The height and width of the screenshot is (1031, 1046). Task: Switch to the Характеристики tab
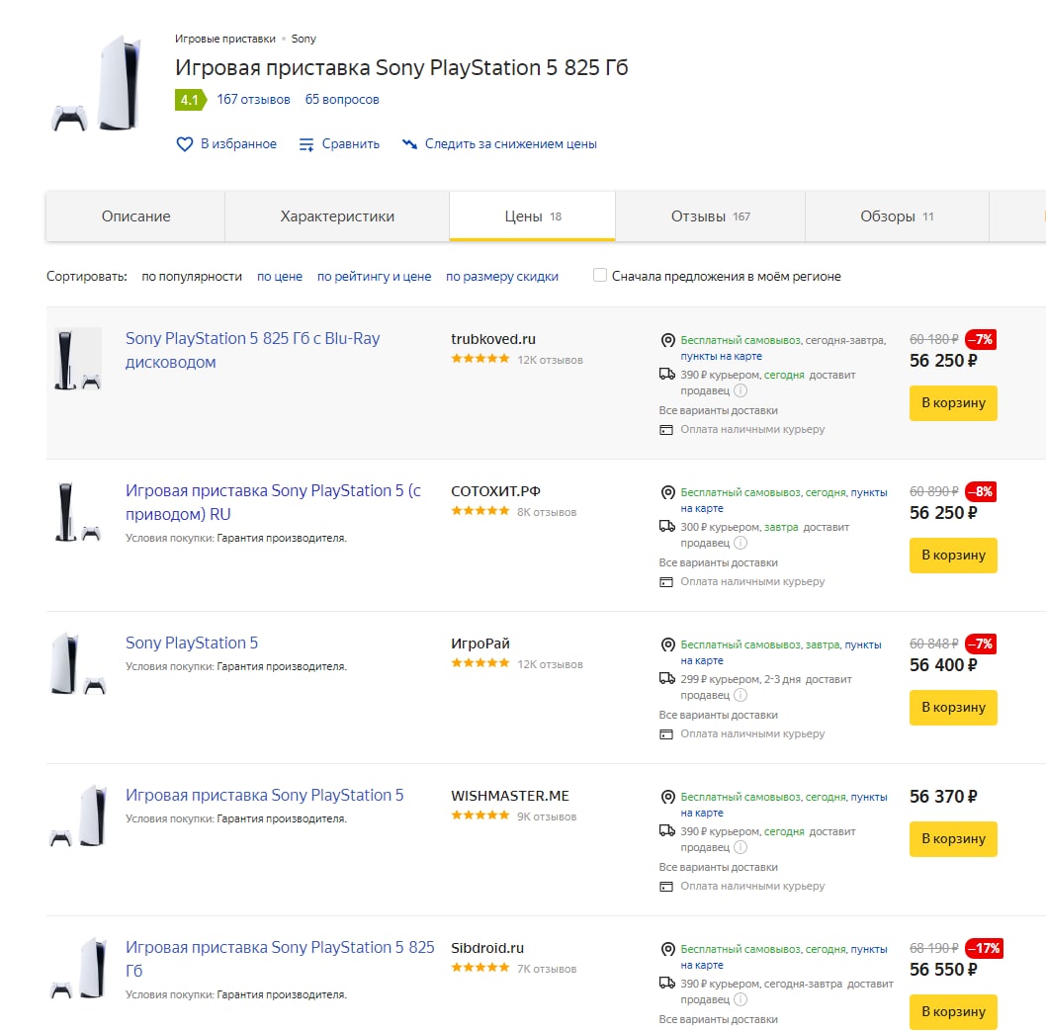[337, 216]
